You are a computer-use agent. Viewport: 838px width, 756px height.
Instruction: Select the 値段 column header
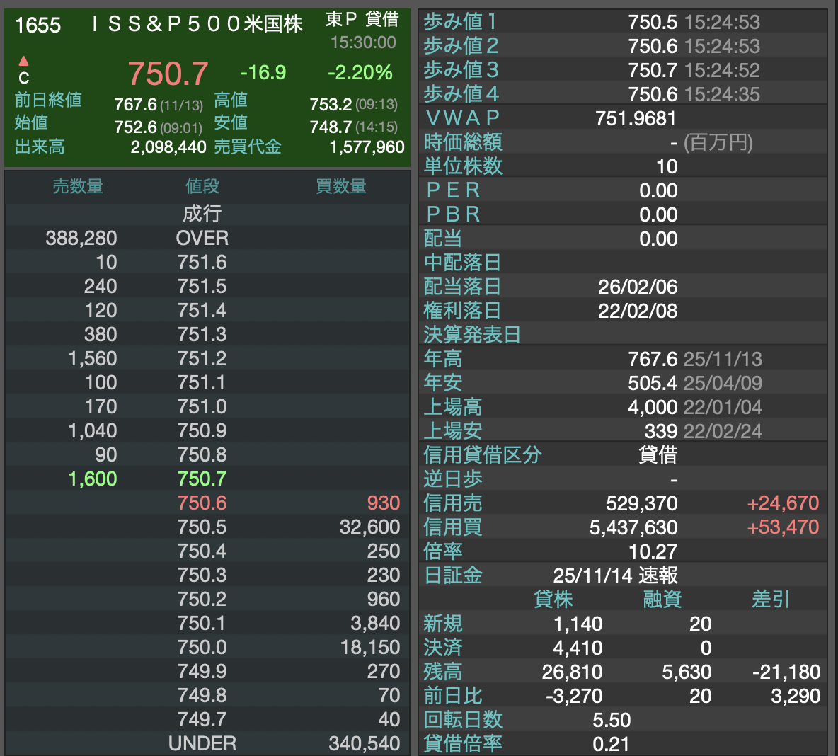(202, 187)
